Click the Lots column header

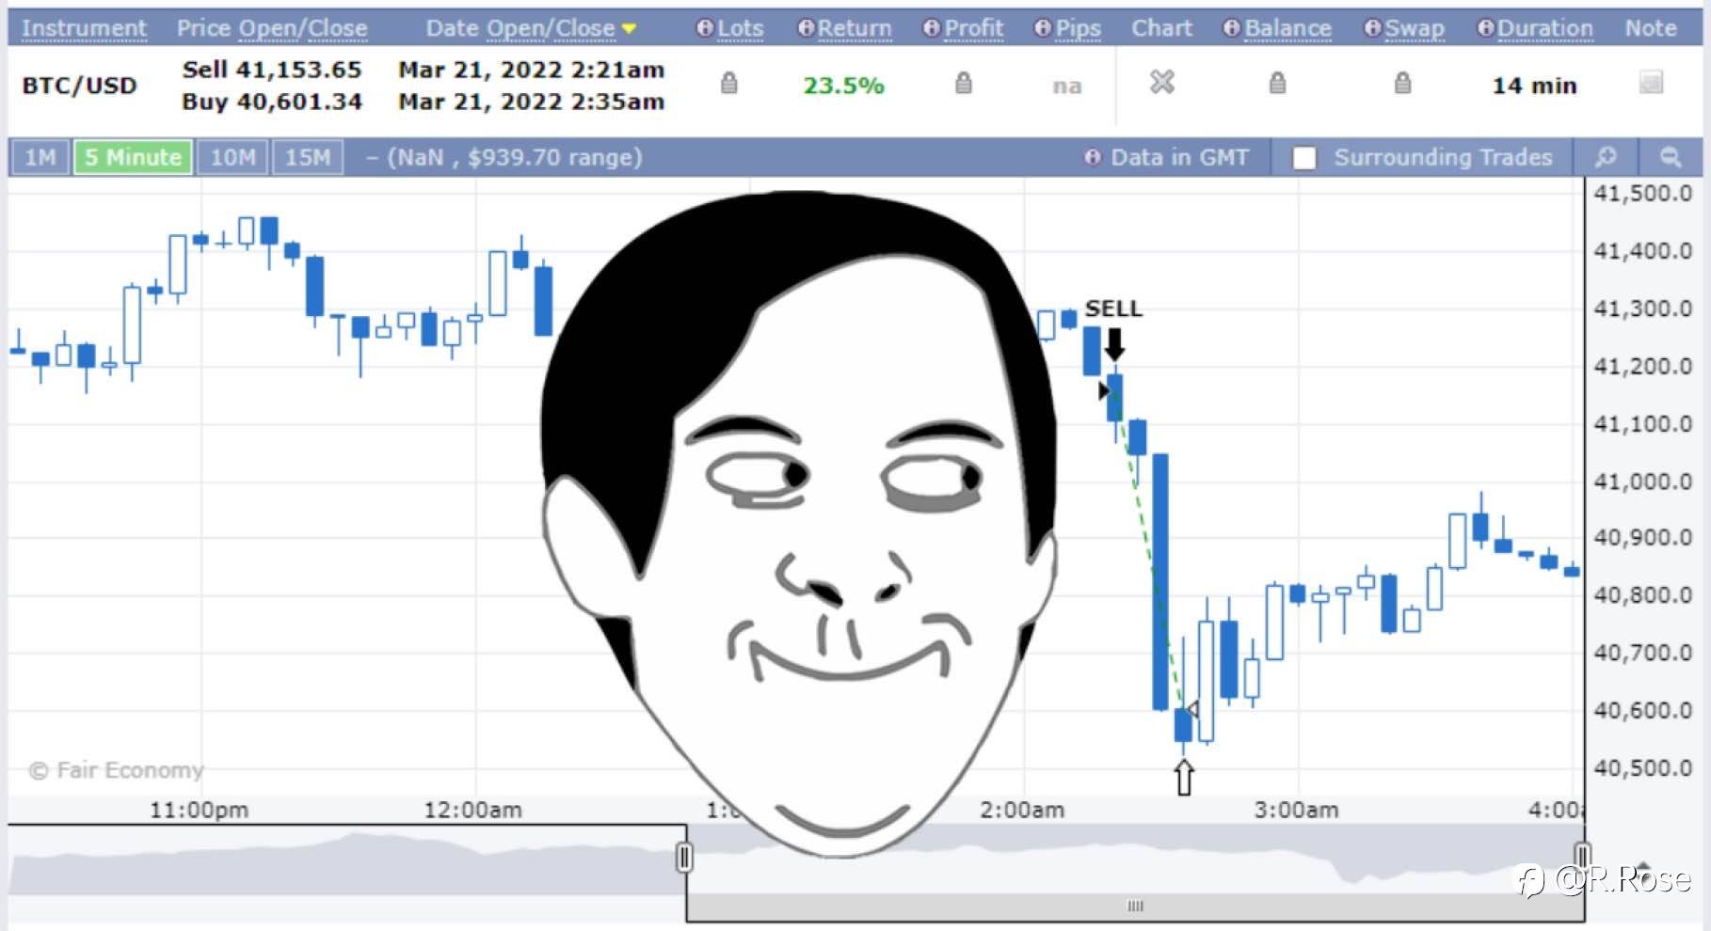coord(740,28)
